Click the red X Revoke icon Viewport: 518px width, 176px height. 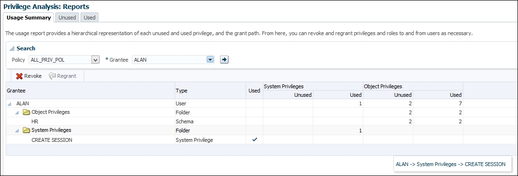coord(20,76)
